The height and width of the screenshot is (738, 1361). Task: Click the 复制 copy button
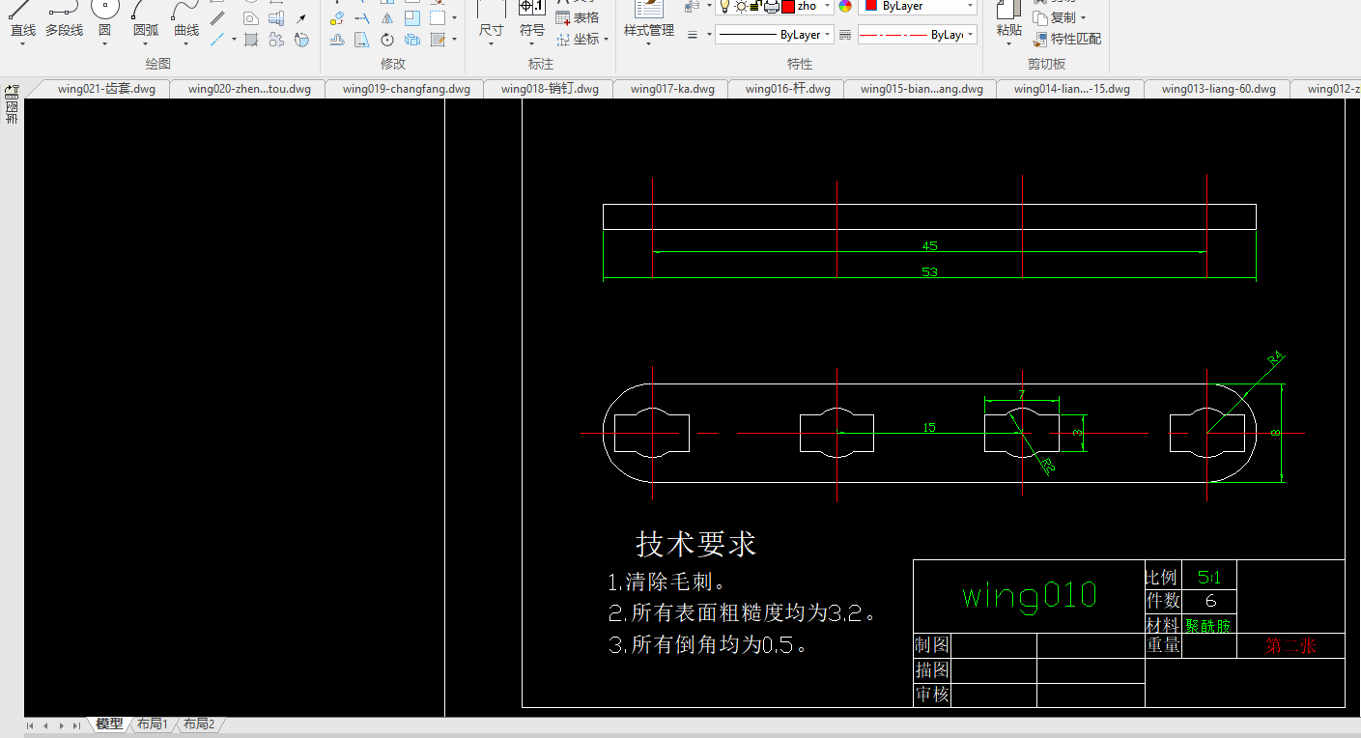(1055, 18)
